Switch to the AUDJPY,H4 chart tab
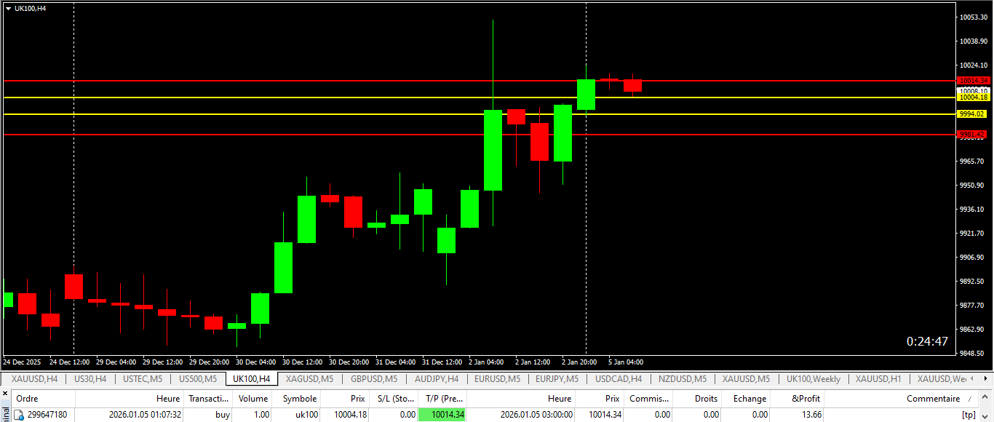Screen dimensions: 994x422 tap(436, 379)
